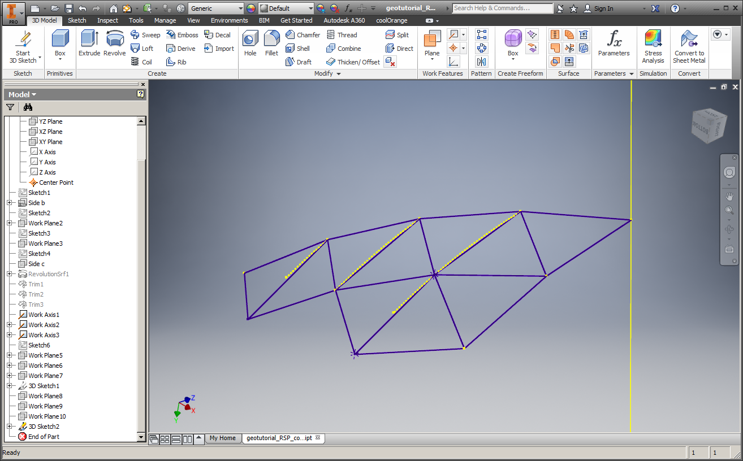Viewport: 743px width, 461px height.
Task: Open the Box primitives dropdown arrow
Action: tap(60, 59)
